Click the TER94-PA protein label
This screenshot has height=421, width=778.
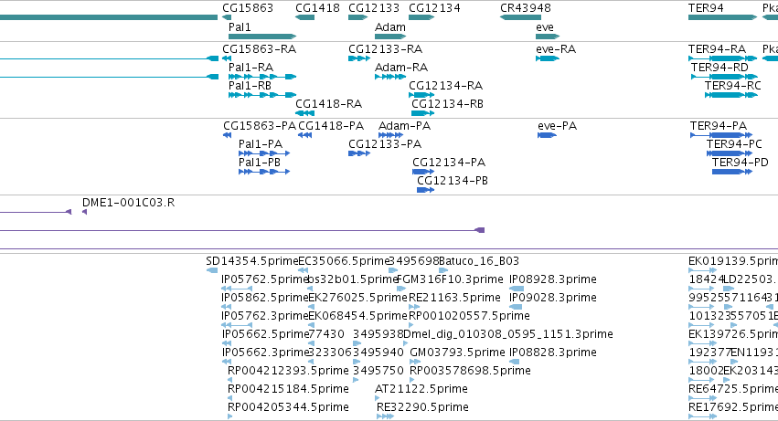point(719,126)
